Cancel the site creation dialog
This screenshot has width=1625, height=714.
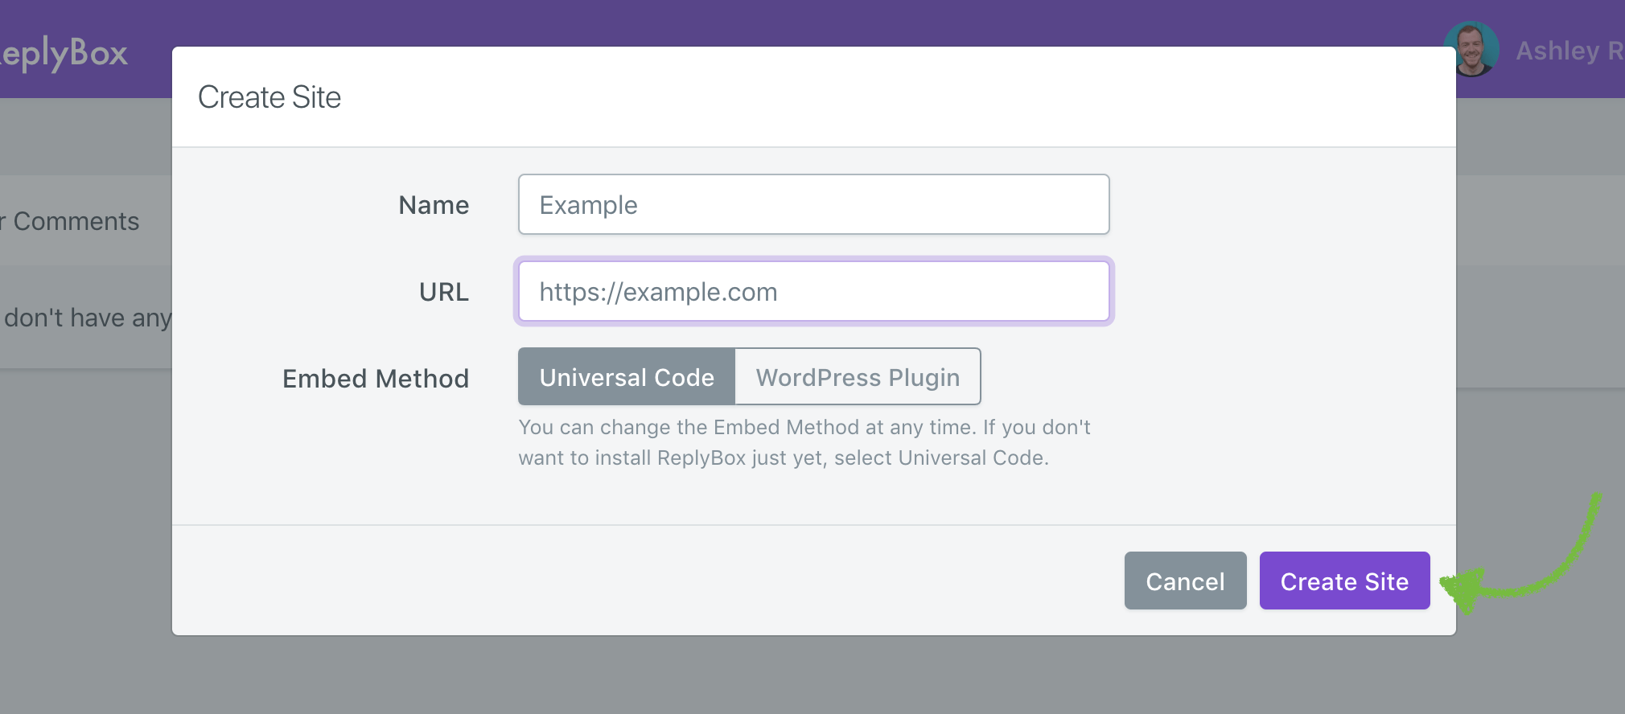click(x=1184, y=581)
